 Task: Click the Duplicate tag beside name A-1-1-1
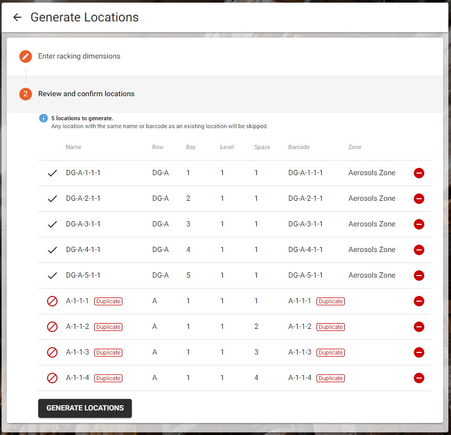click(x=108, y=301)
